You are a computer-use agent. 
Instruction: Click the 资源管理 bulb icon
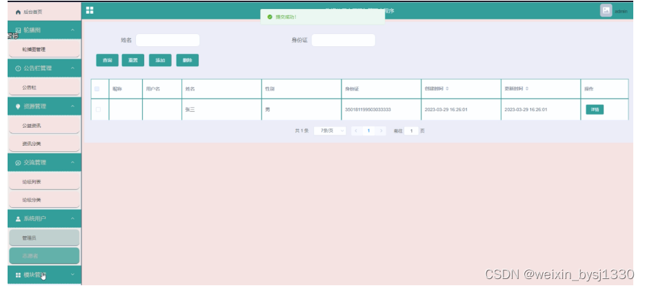(18, 106)
